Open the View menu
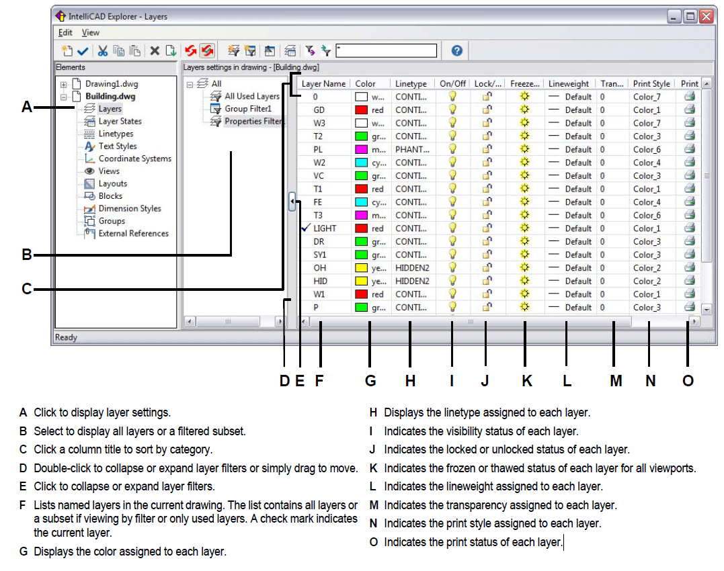The width and height of the screenshot is (724, 571). point(91,33)
